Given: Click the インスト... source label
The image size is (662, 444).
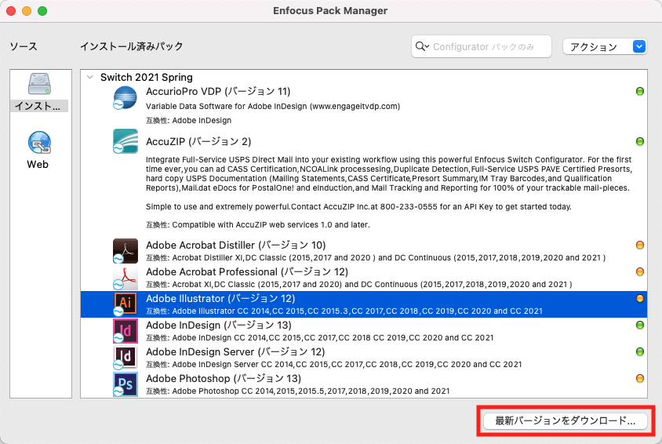Looking at the screenshot, I should coord(38,106).
